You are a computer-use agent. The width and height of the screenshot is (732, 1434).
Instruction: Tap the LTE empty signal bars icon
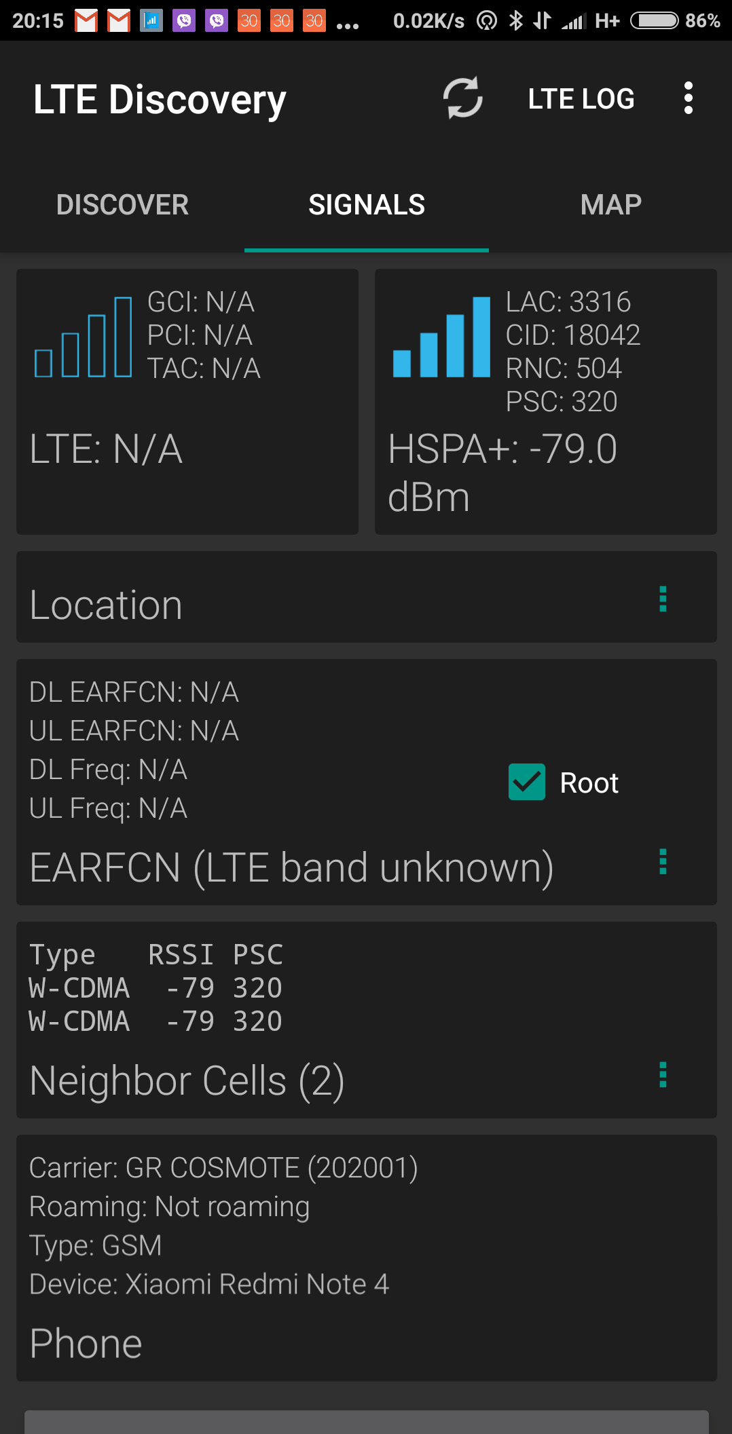point(83,337)
